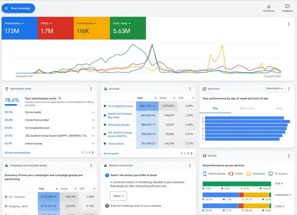Toggle Tablets legend in Devices
Image resolution: width=297 pixels, height=215 pixels.
pyautogui.click(x=236, y=174)
